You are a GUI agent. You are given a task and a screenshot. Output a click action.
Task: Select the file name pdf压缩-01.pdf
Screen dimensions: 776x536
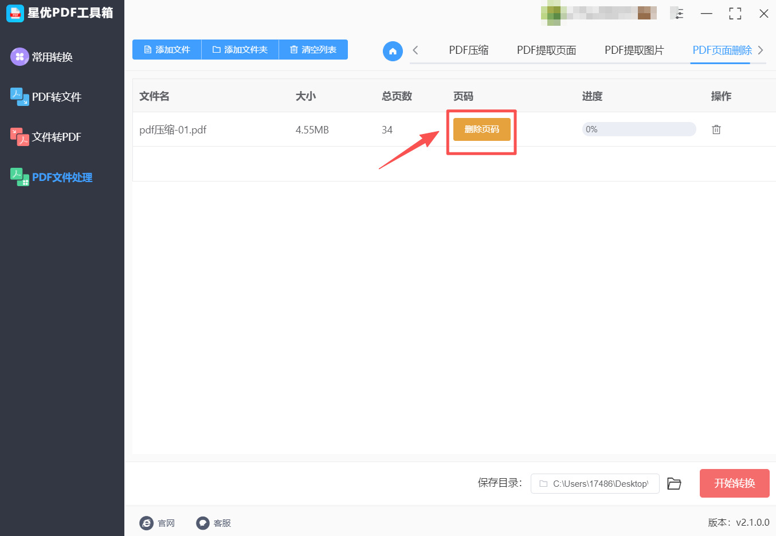click(x=173, y=130)
